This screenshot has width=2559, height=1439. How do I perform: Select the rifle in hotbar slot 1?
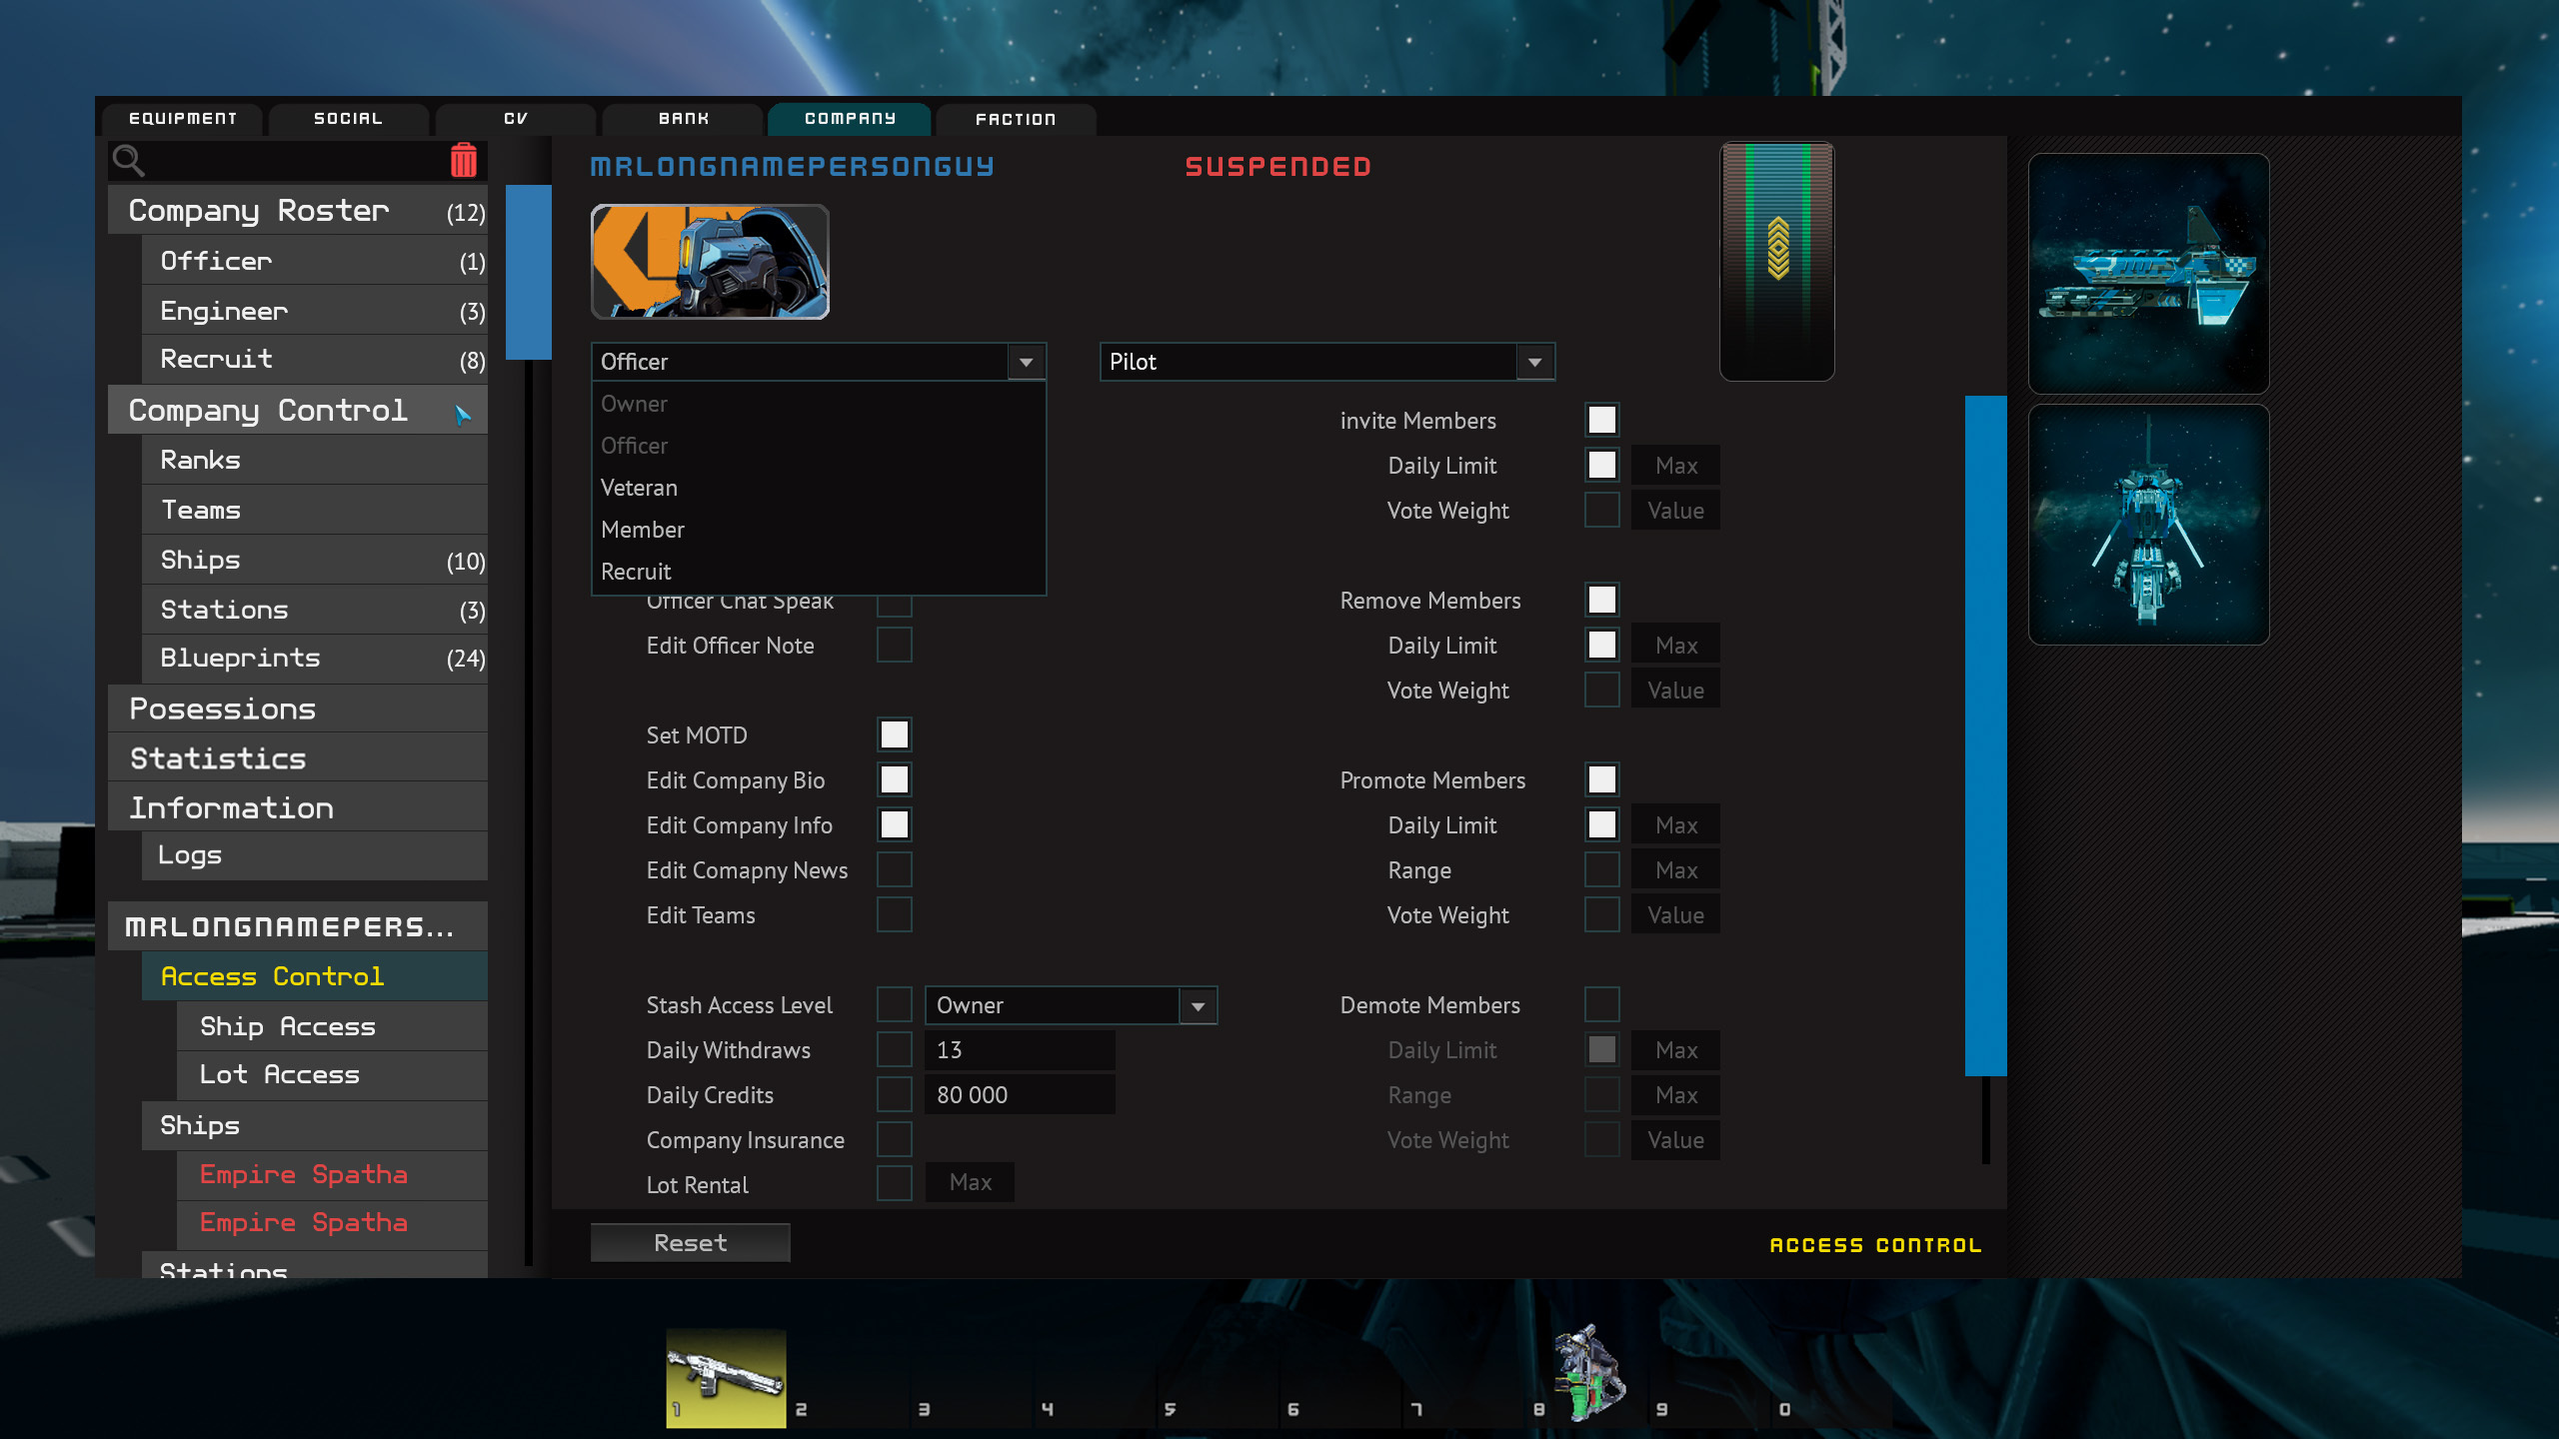(726, 1377)
